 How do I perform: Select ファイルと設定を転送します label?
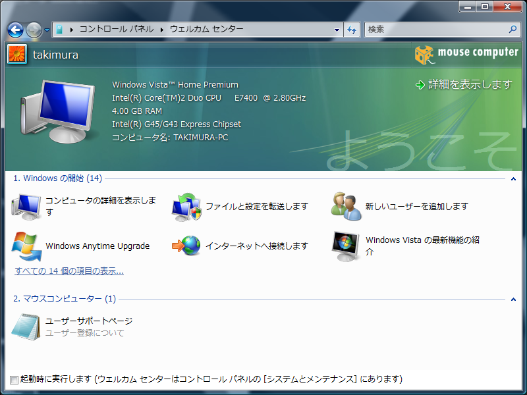coord(257,206)
